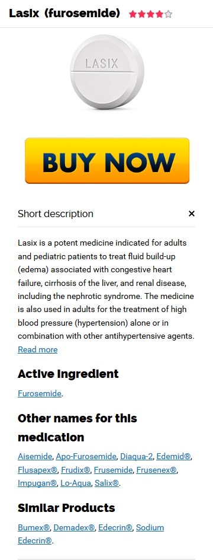
Task: Click the star rating icons
Action: coord(151,14)
